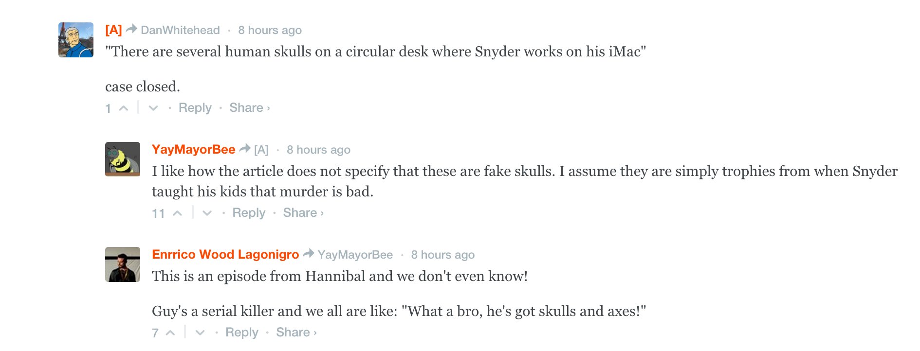Downvote the "case closed" comment by [A]
The height and width of the screenshot is (351, 920).
coord(153,108)
